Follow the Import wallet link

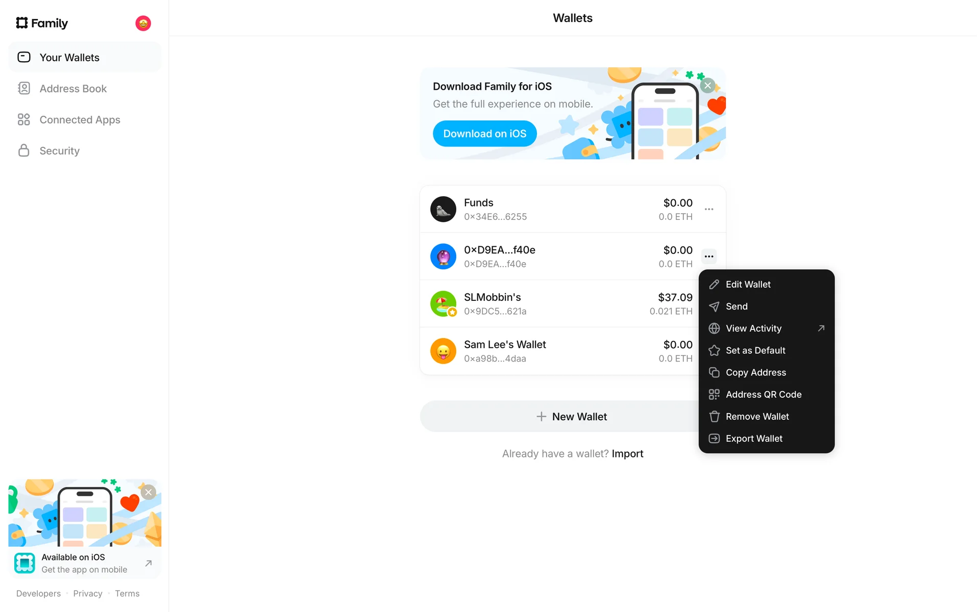coord(627,454)
